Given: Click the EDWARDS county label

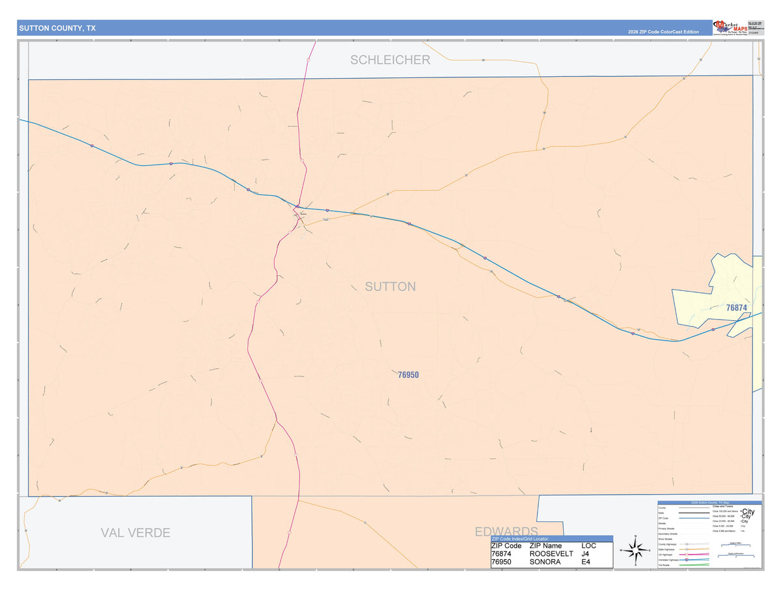Looking at the screenshot, I should point(506,531).
